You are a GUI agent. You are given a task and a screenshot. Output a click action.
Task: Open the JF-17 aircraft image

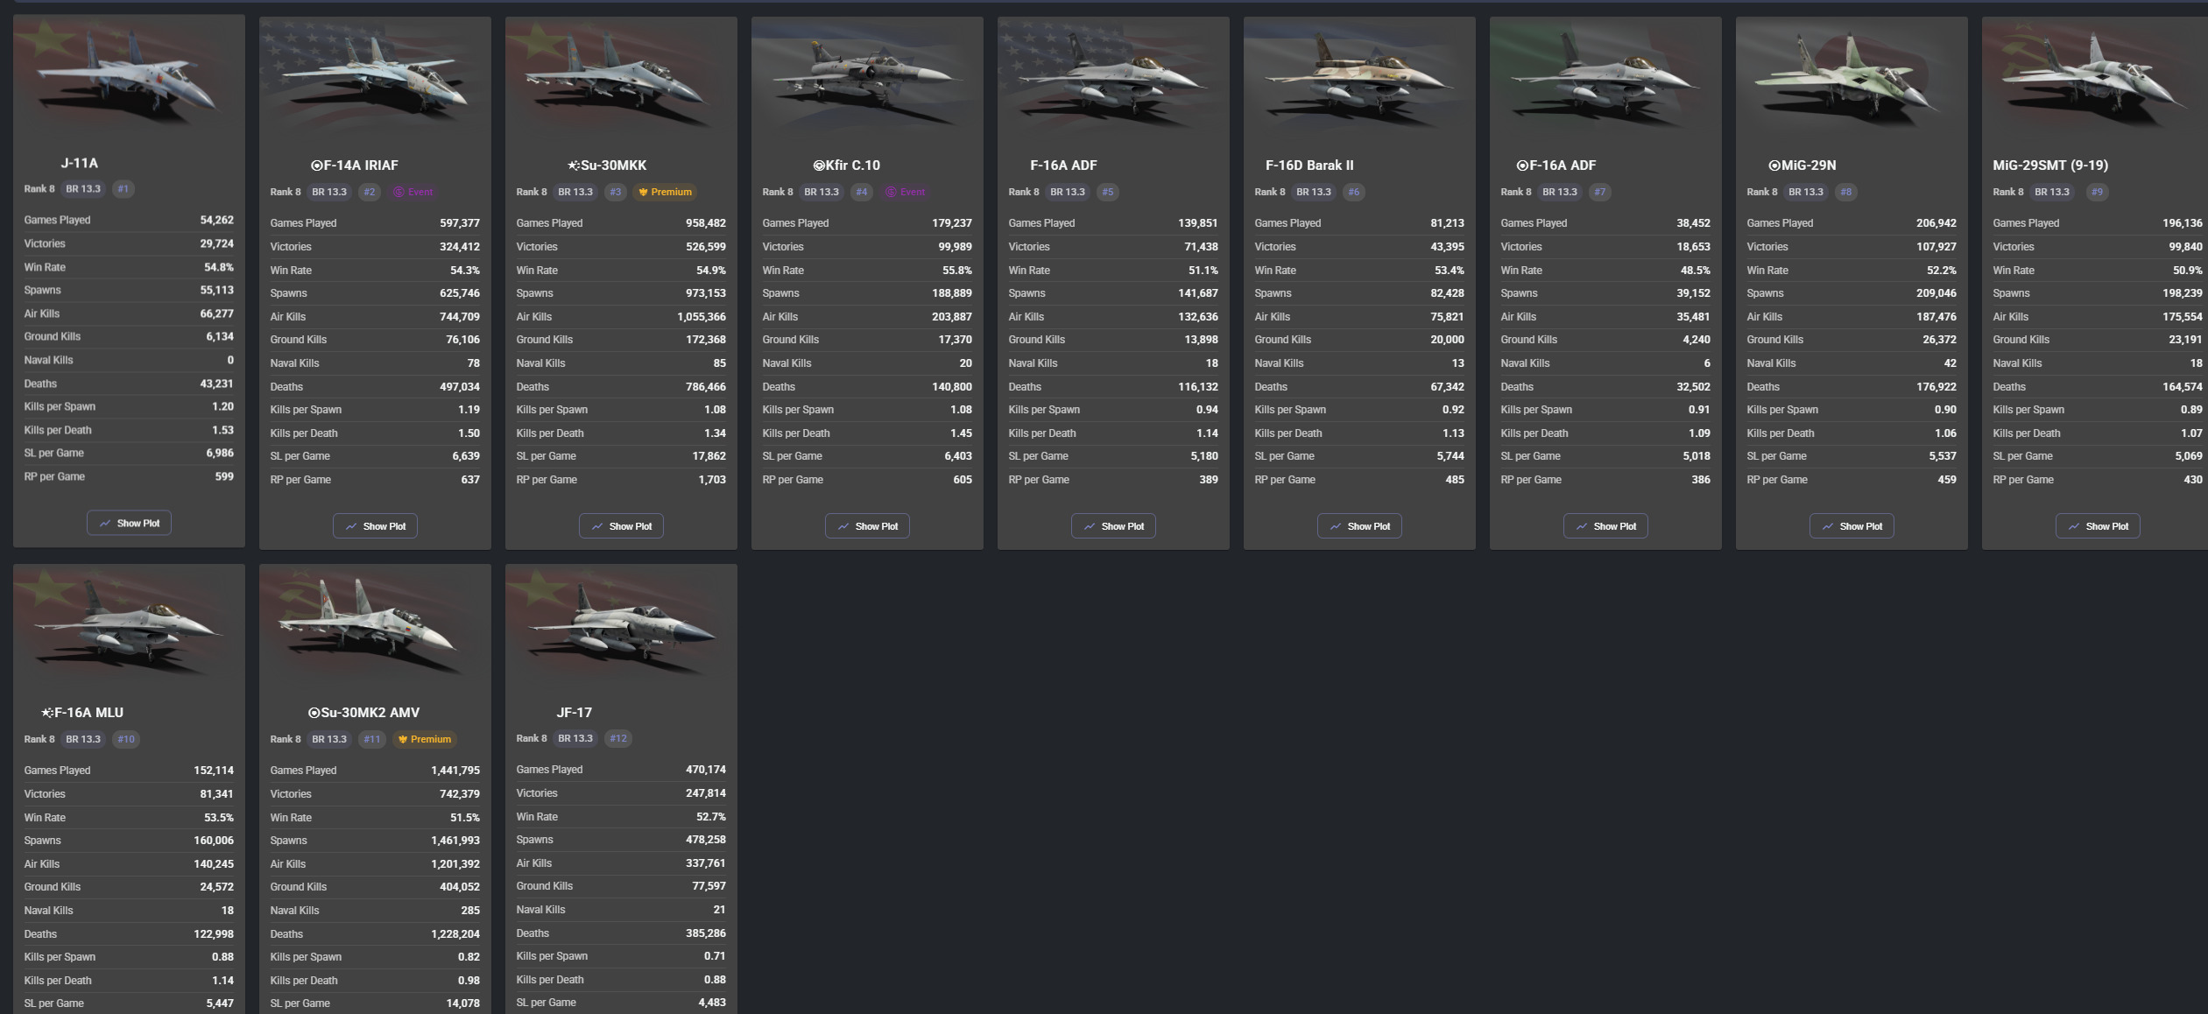point(621,625)
